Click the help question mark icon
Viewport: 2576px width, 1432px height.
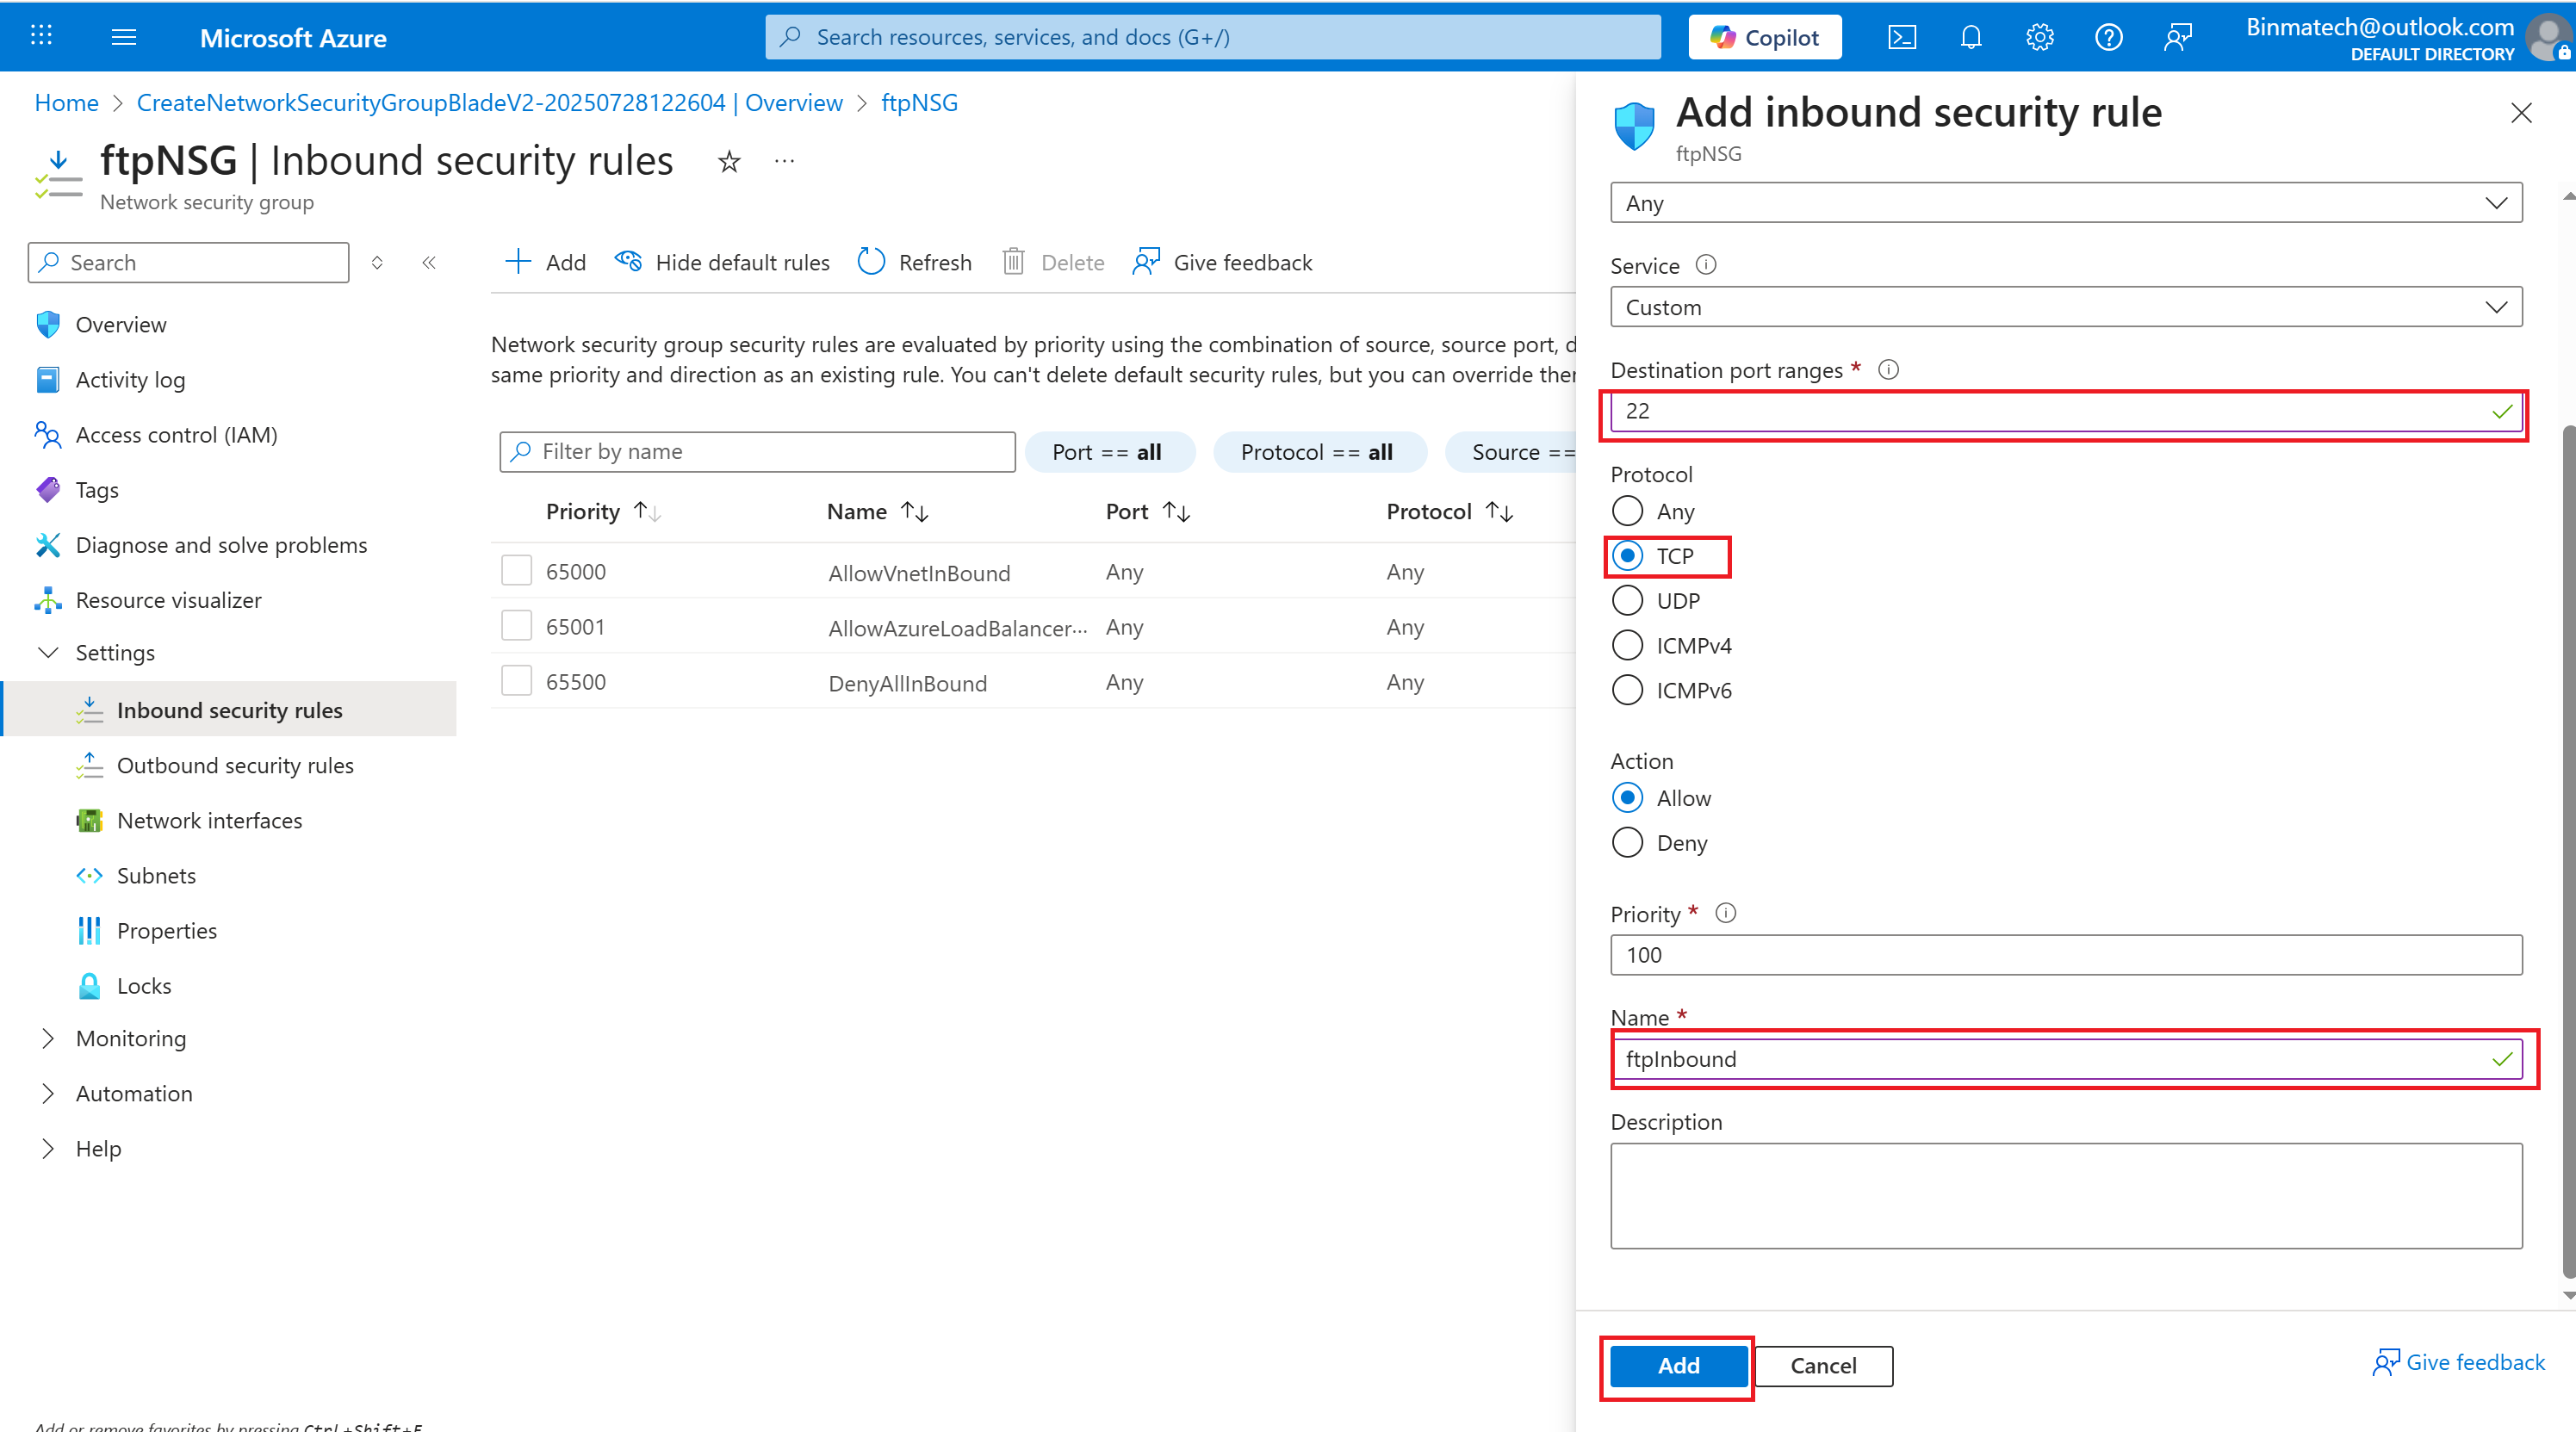coord(2108,37)
